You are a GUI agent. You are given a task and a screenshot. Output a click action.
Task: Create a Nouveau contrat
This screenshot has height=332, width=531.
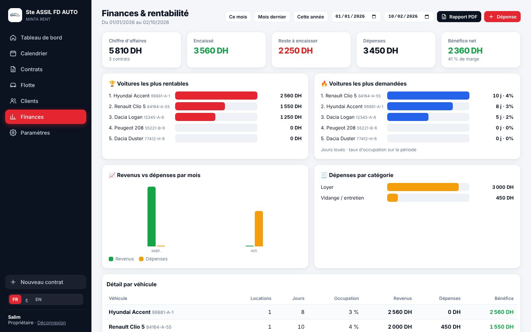pos(46,282)
